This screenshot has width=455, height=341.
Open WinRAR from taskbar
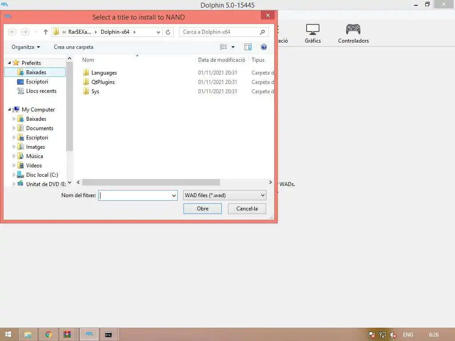tap(67, 334)
